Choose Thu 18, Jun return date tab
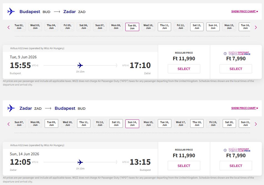Screen dimensions: 264x185 pos(197,124)
